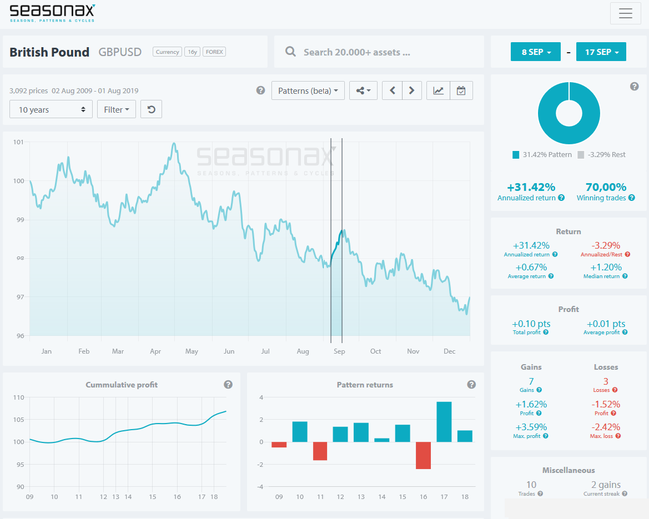Switch to line chart view icon

coord(438,90)
